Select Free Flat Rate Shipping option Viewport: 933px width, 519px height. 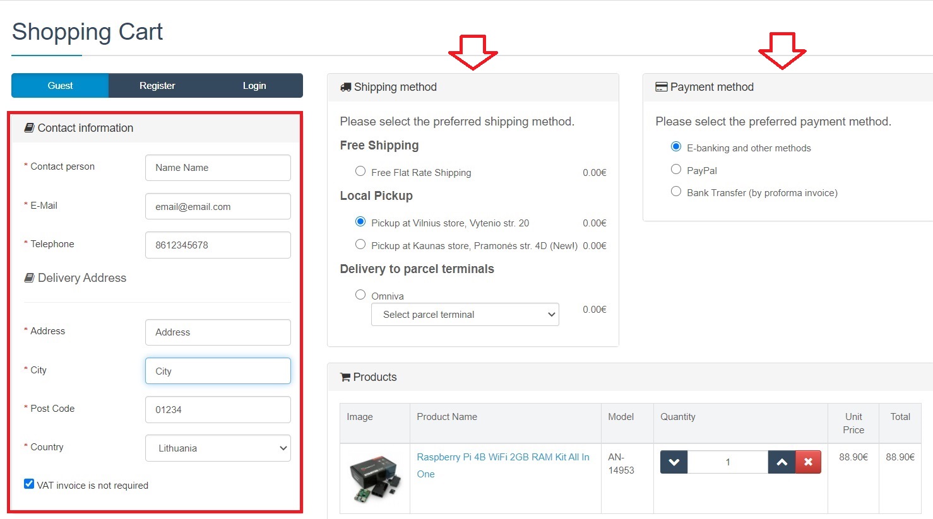coord(360,172)
